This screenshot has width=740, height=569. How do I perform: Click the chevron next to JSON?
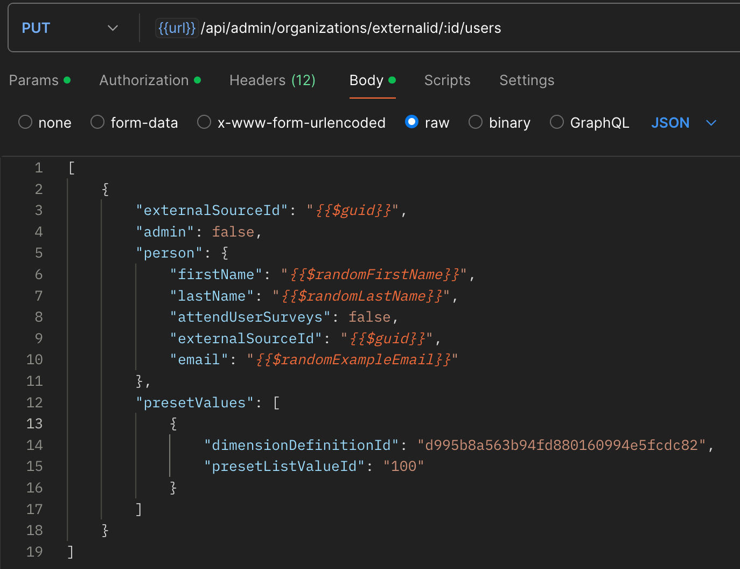click(711, 123)
